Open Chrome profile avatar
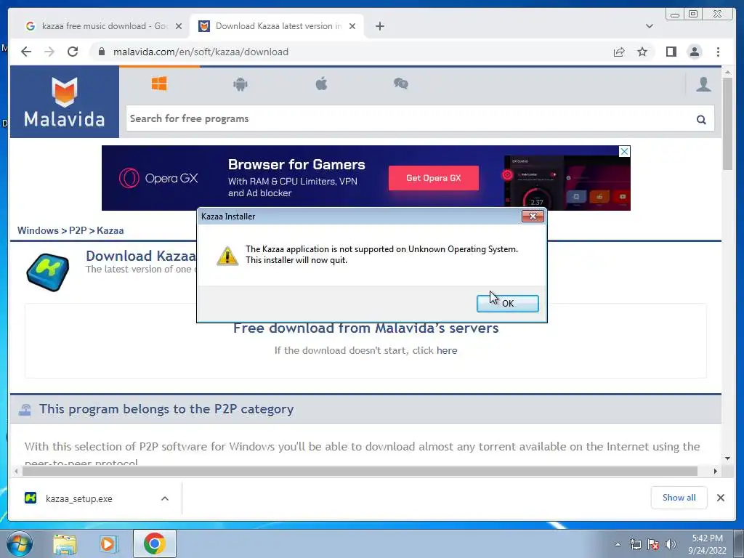 click(694, 52)
